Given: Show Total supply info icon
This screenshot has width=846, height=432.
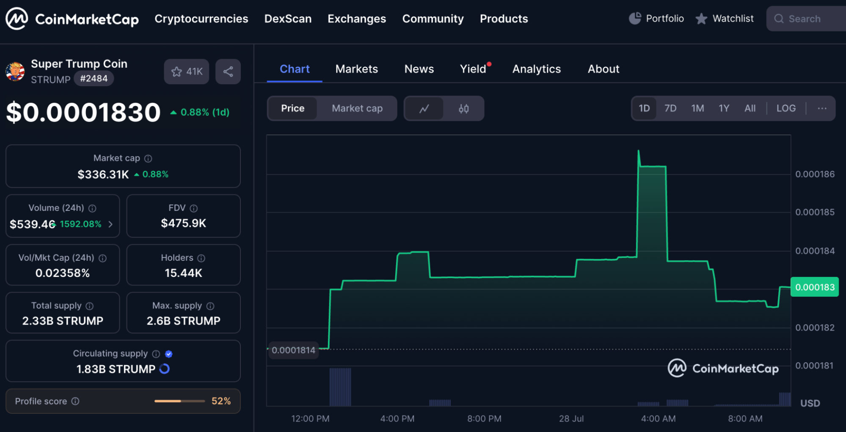Looking at the screenshot, I should click(90, 306).
